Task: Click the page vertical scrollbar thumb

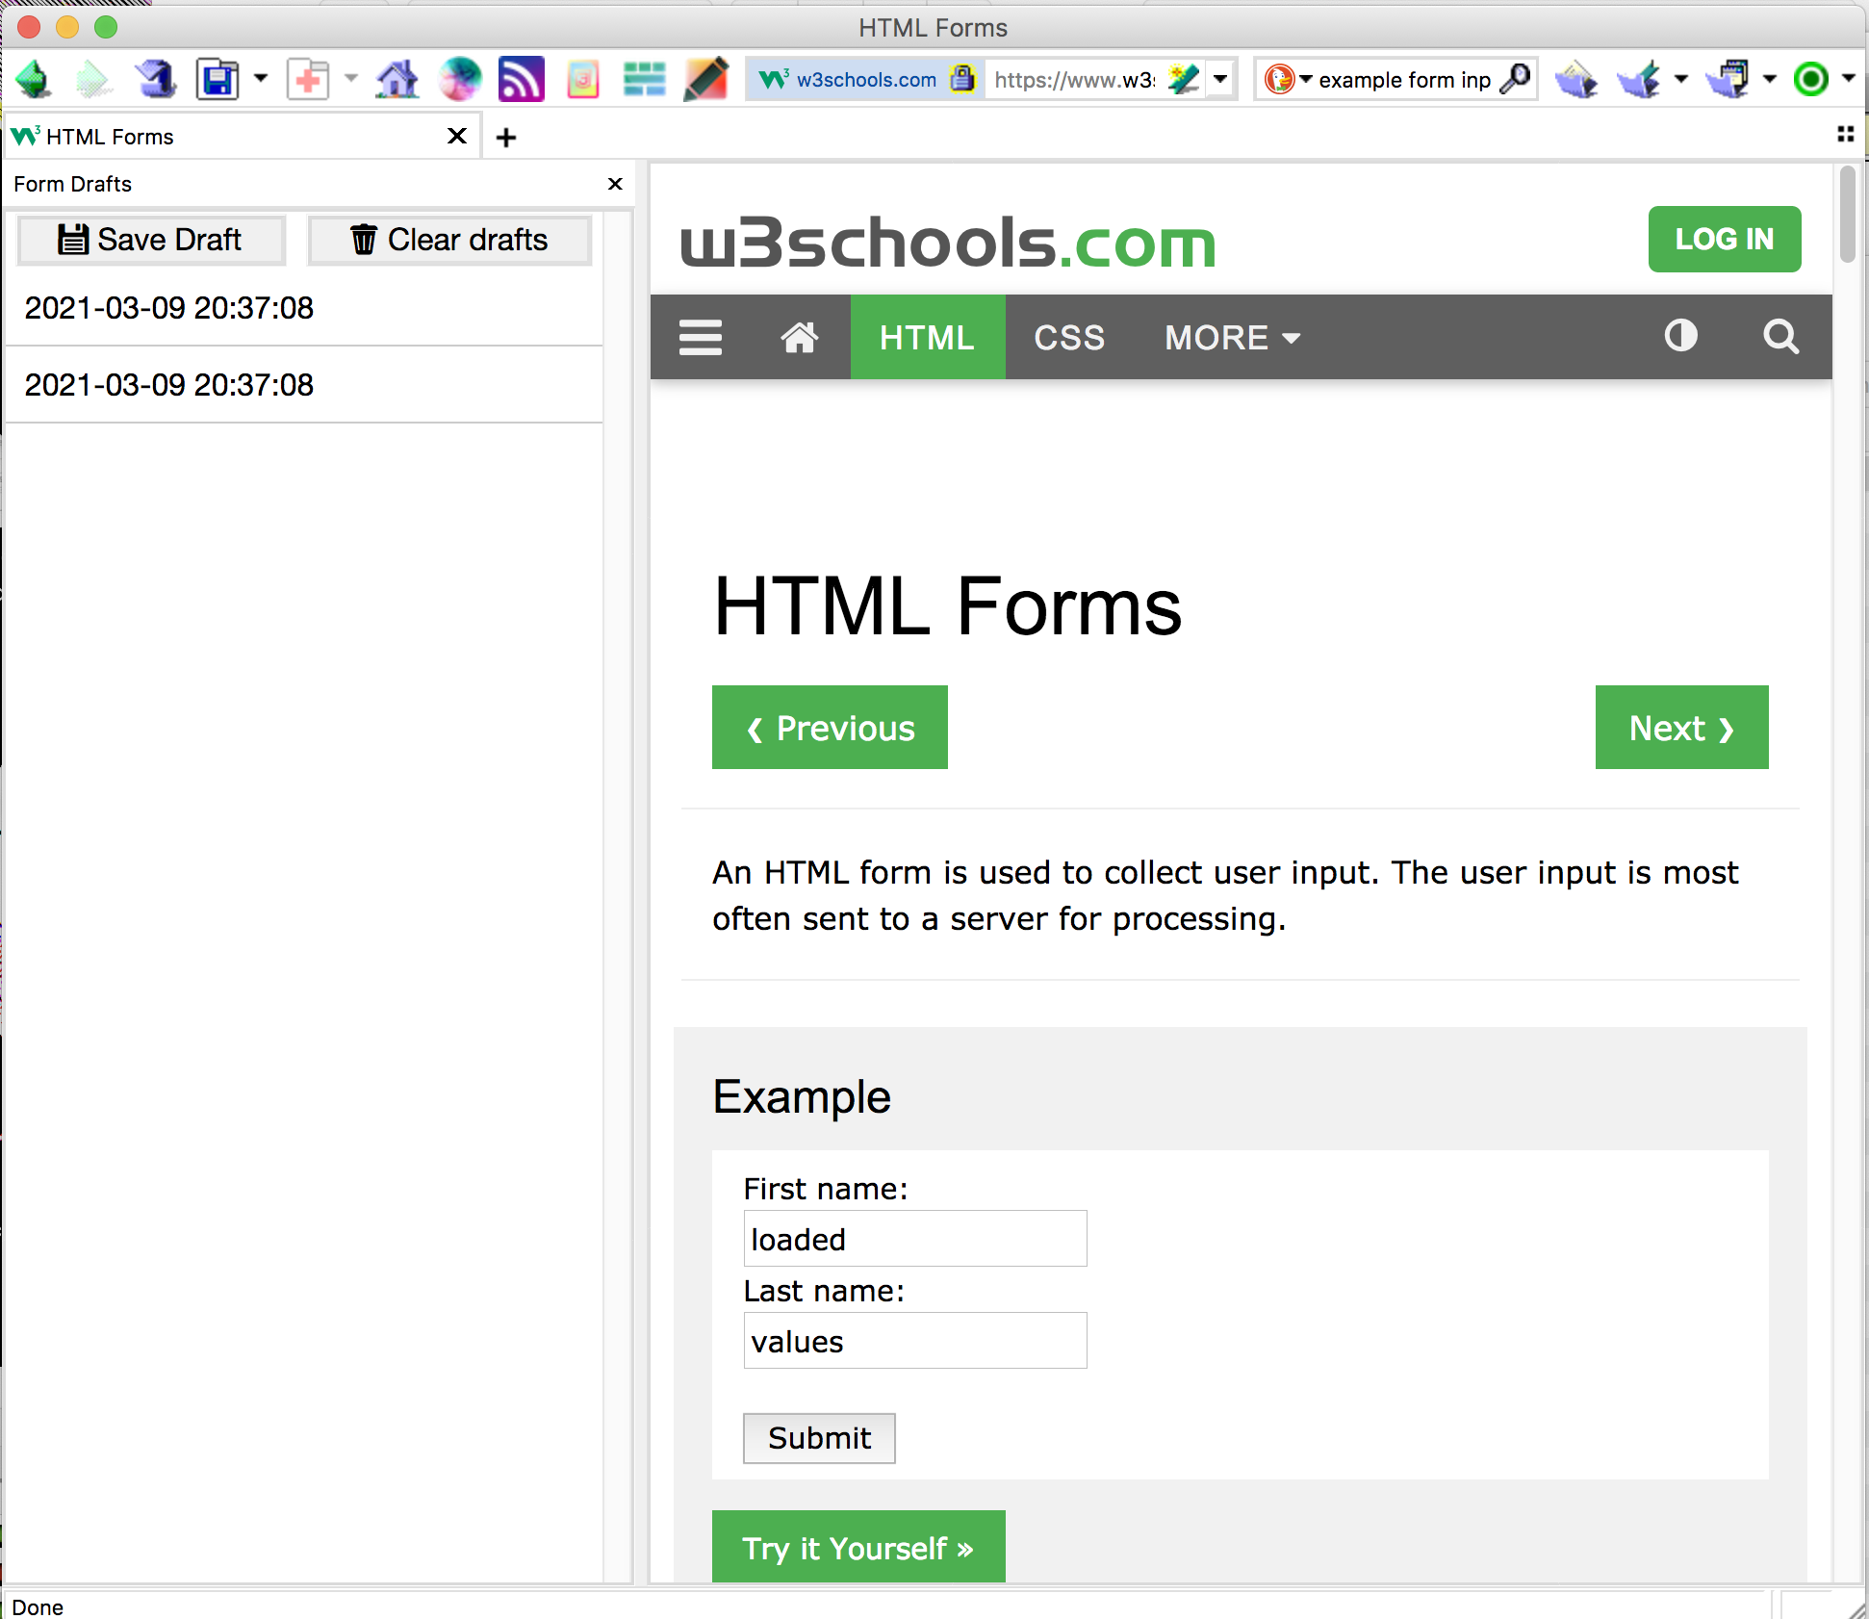Action: point(1847,214)
